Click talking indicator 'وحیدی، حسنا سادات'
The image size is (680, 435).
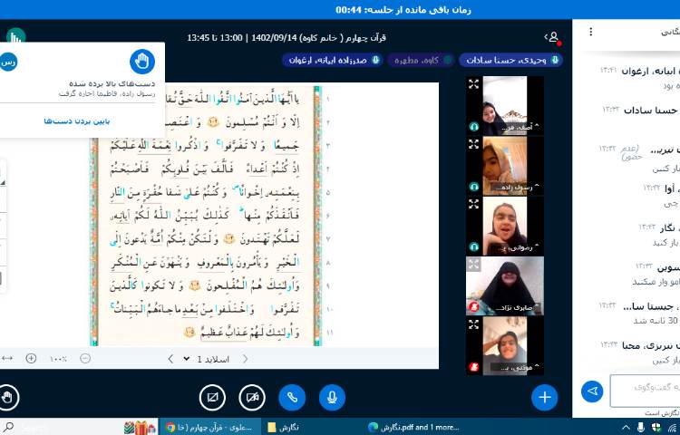click(510, 60)
